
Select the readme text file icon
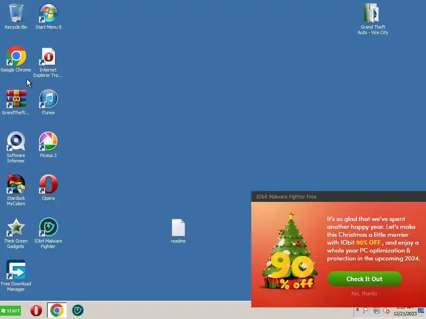(178, 231)
